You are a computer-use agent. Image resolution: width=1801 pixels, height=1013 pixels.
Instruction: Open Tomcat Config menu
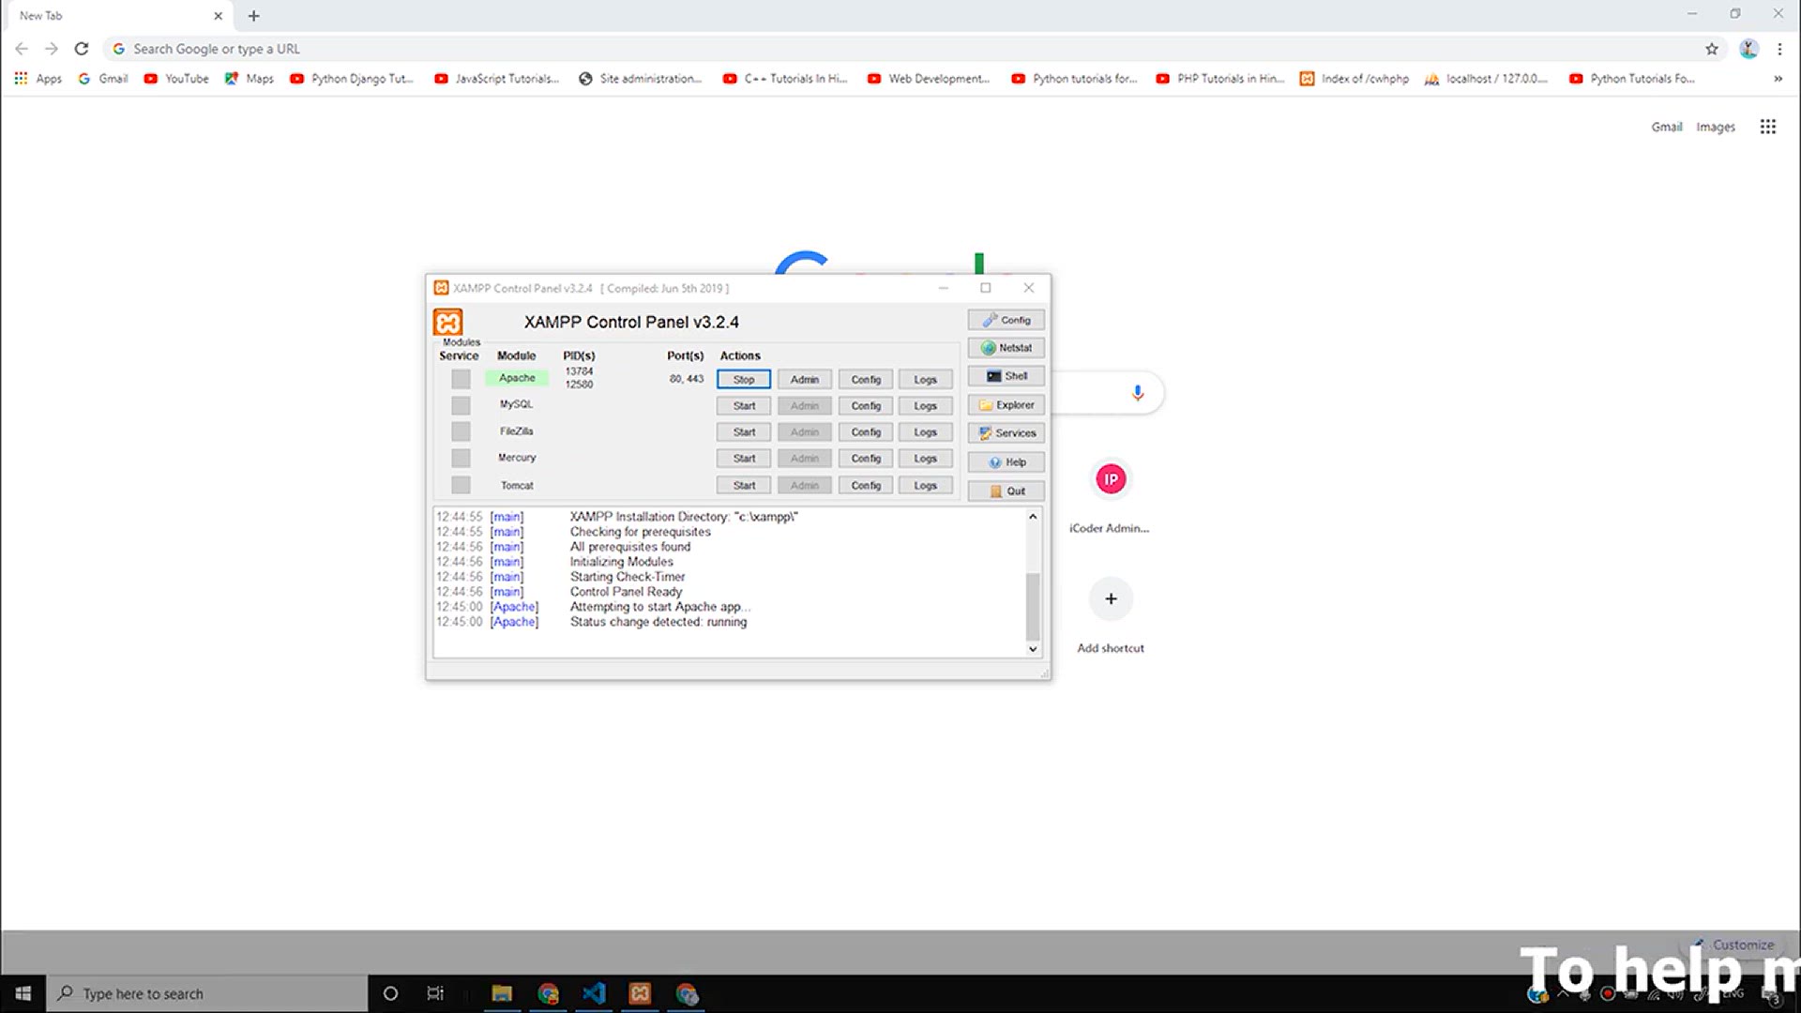(x=866, y=486)
